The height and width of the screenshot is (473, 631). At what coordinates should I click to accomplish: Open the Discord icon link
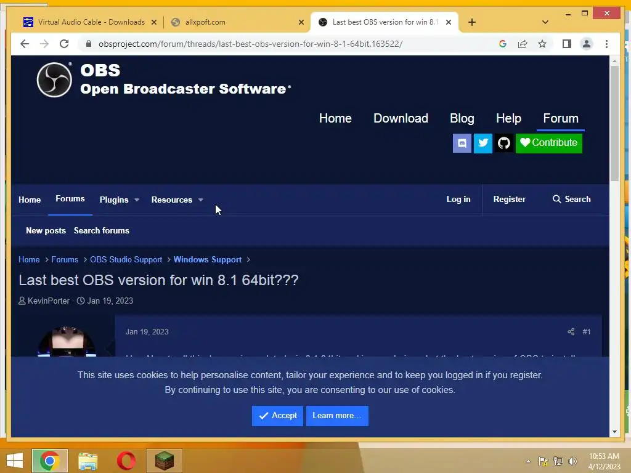coord(462,143)
